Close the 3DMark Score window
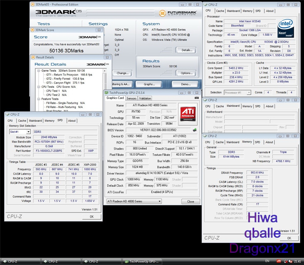The image size is (304, 265). pos(99,30)
